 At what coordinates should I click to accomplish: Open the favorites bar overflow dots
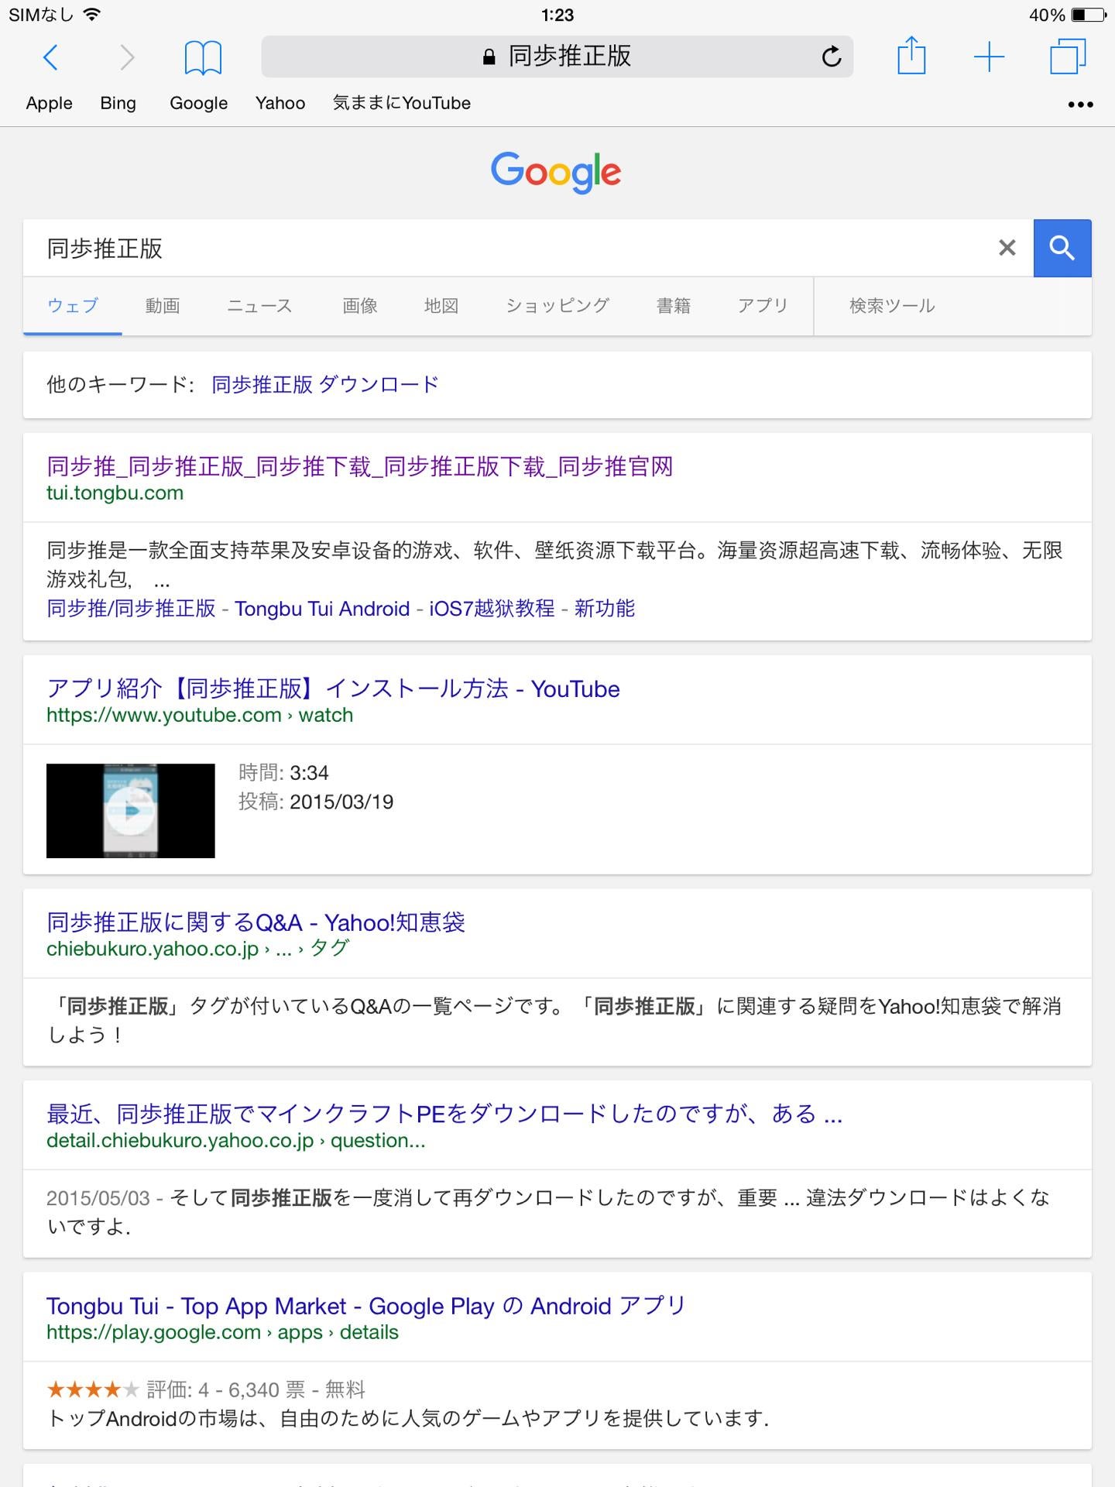tap(1080, 104)
